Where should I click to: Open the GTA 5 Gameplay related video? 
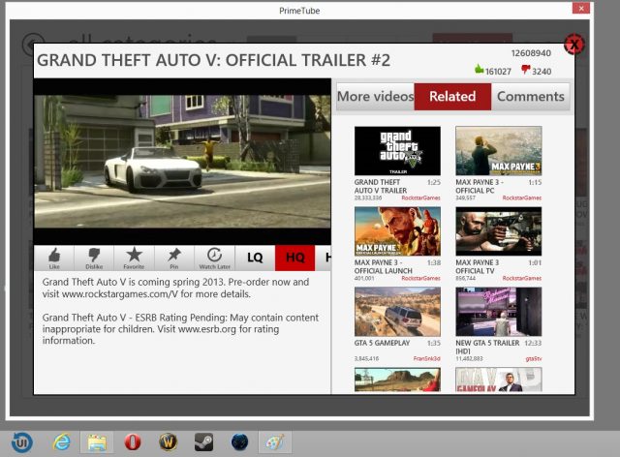click(397, 311)
